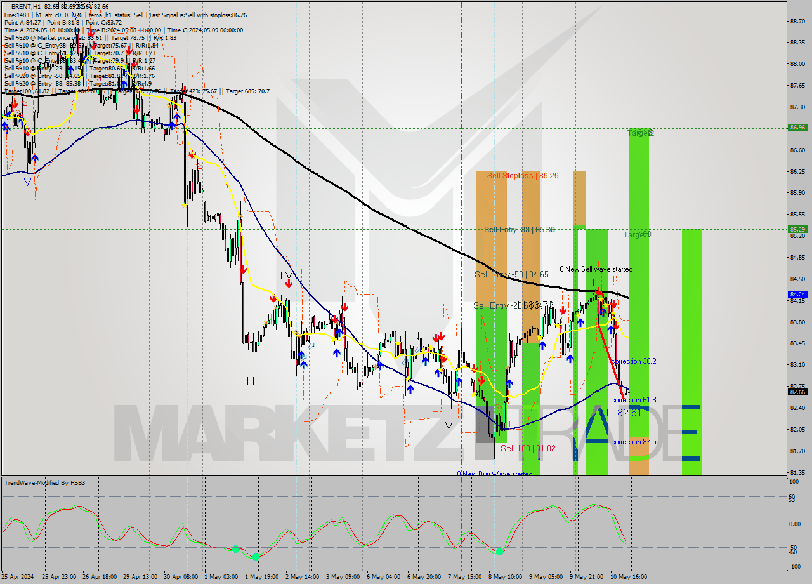This screenshot has height=584, width=812.
Task: Click the '9 May 21:00' date label
Action: (587, 576)
